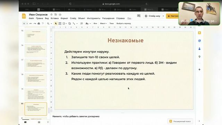This screenshot has width=222, height=125.
Task: Reload the page in Safari
Action: [x=146, y=4]
